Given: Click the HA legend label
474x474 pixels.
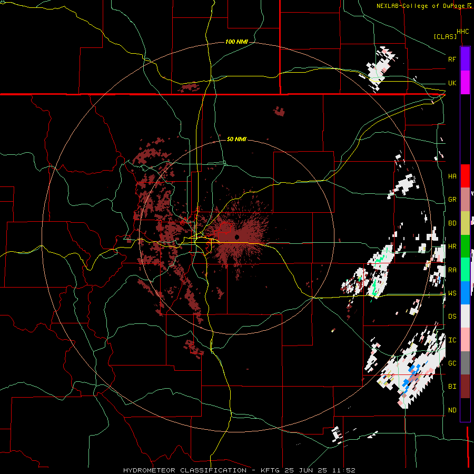Looking at the screenshot, I should [x=452, y=176].
